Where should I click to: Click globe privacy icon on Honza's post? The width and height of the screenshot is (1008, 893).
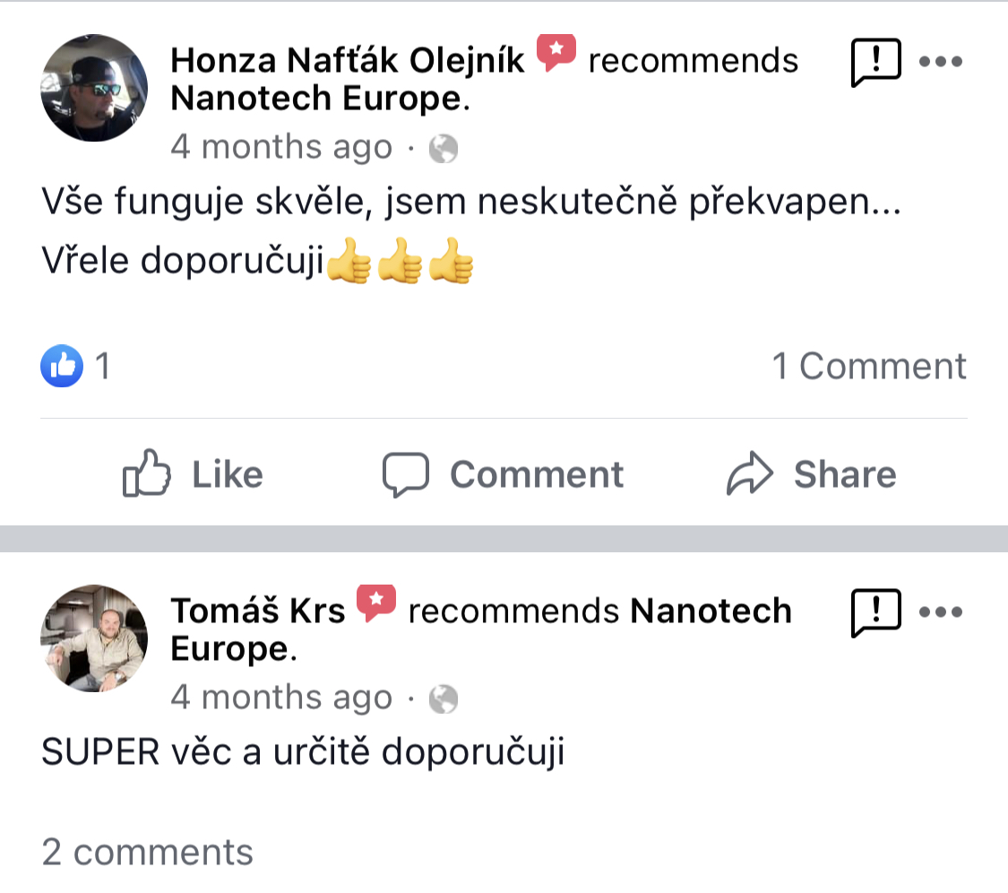444,148
